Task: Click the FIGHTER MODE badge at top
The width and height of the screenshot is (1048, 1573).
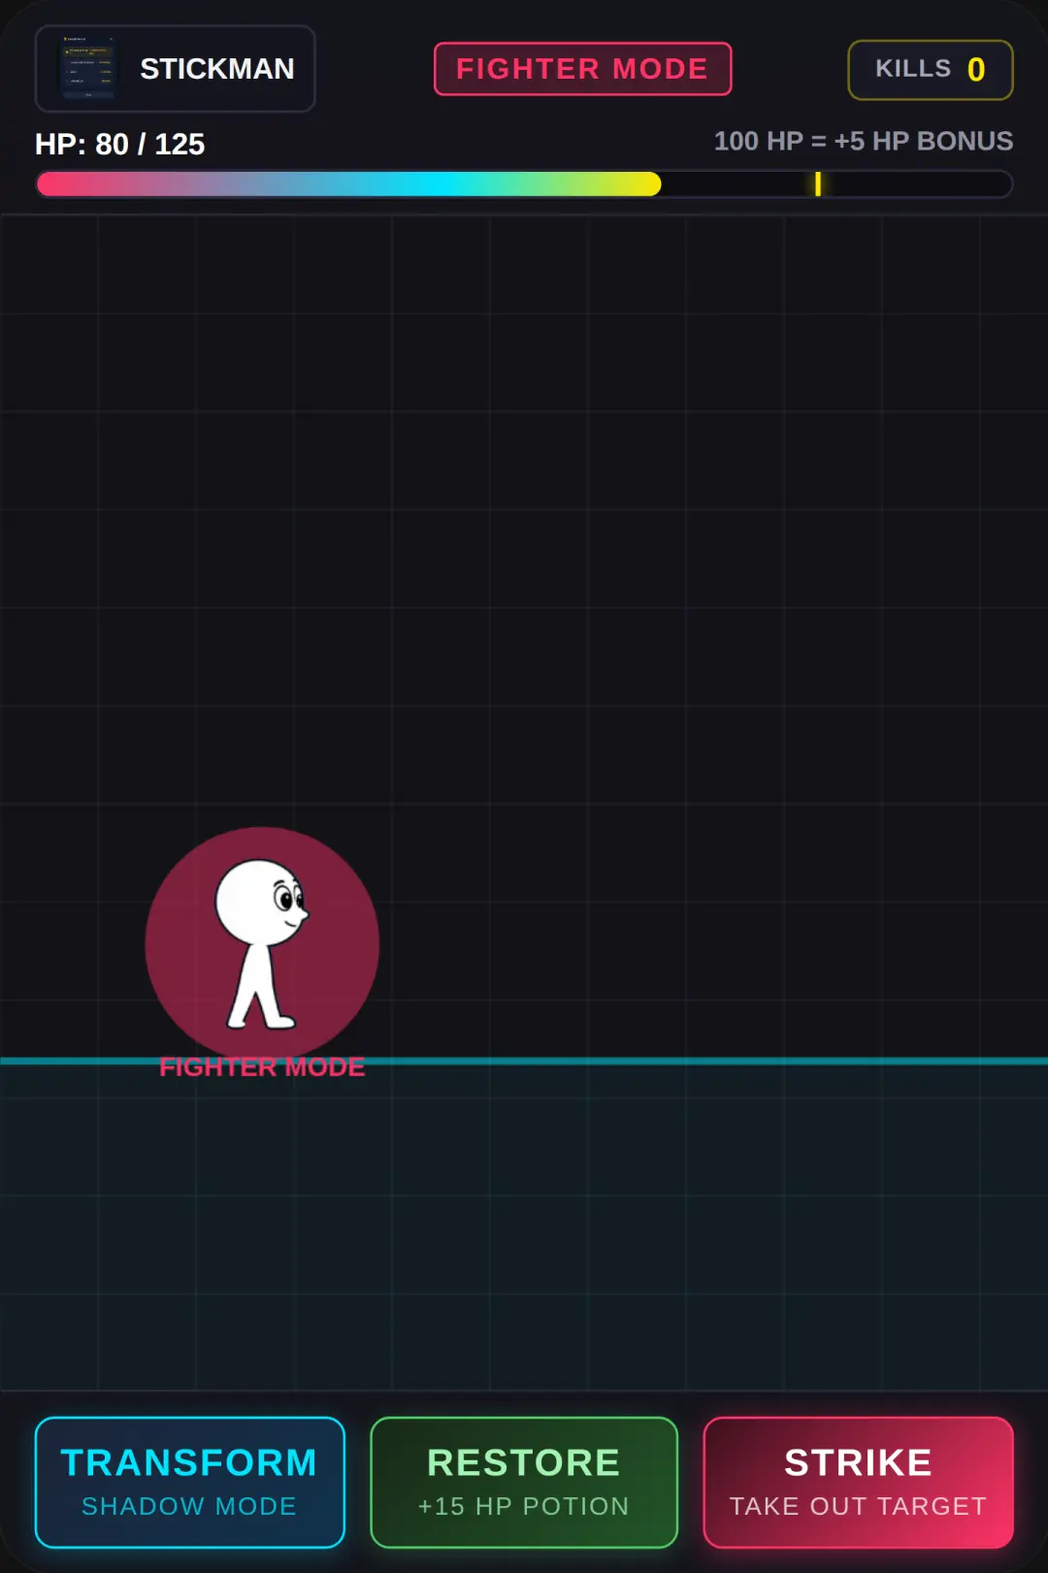Action: (582, 69)
